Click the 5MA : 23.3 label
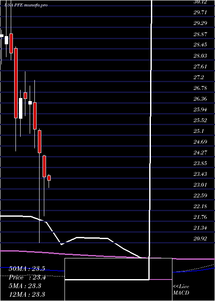This screenshot has height=301, width=215. point(25,286)
